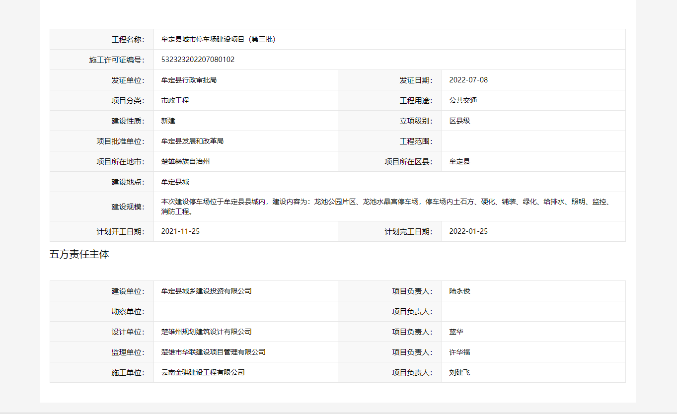677x414 pixels.
Task: Click the 监理单位 label
Action: tap(128, 352)
